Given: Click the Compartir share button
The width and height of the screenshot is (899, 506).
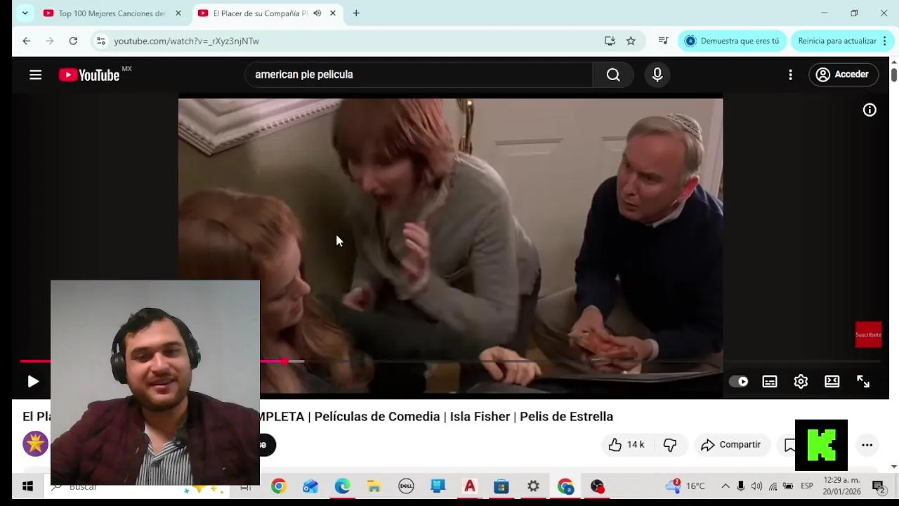Looking at the screenshot, I should pos(731,445).
